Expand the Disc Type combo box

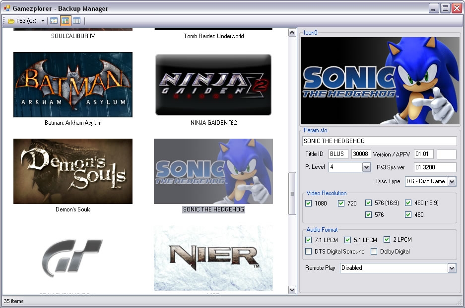click(x=452, y=181)
